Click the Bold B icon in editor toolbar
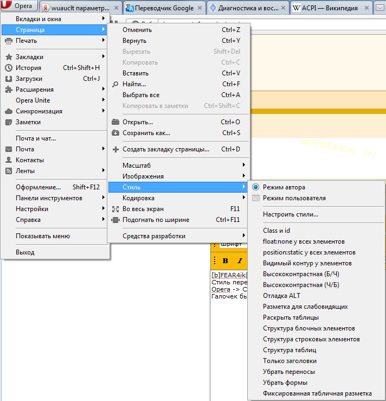 [226, 260]
